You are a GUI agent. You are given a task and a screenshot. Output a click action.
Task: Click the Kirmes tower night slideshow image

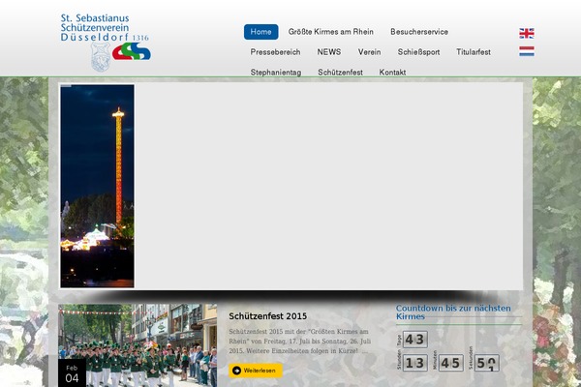(x=97, y=186)
